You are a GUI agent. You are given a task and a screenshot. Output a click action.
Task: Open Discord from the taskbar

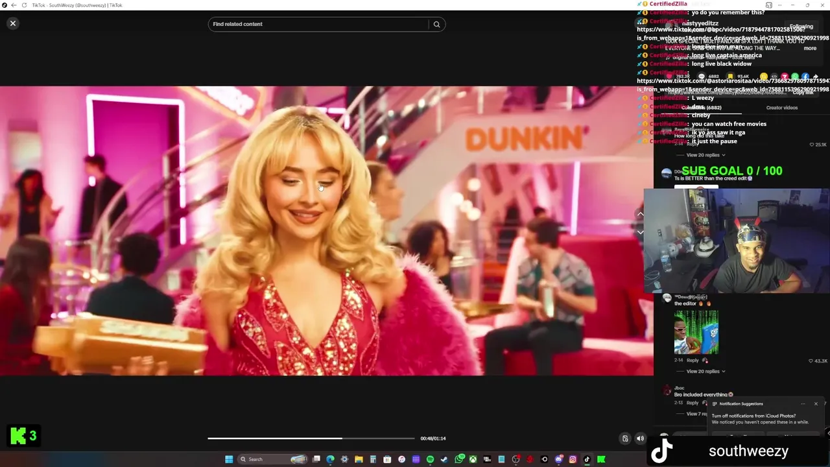coord(559,459)
